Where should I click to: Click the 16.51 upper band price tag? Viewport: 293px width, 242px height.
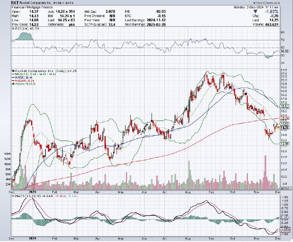[x=285, y=106]
